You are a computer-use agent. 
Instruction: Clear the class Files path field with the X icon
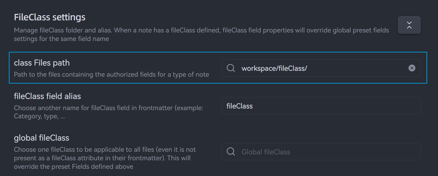[412, 68]
